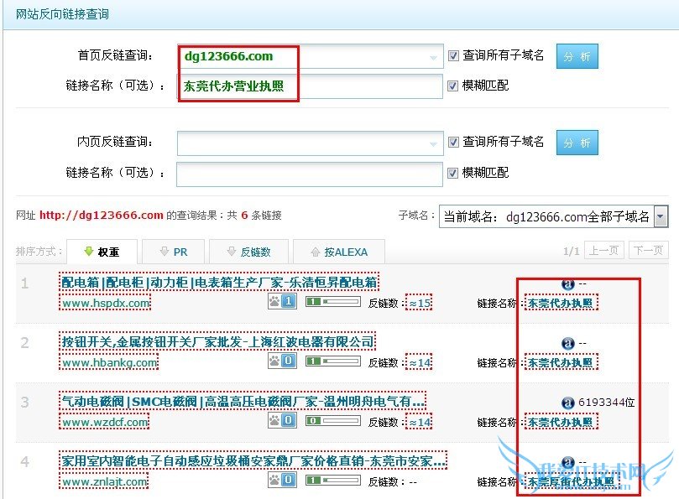The image size is (679, 499).
Task: Open dropdown arrow in 内页反链查询 field
Action: [433, 144]
